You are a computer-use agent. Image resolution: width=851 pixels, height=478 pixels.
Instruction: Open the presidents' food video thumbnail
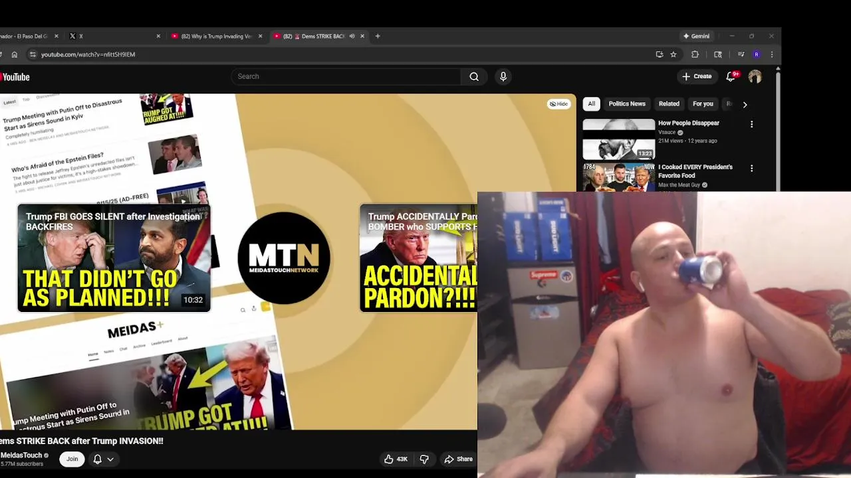(x=619, y=177)
